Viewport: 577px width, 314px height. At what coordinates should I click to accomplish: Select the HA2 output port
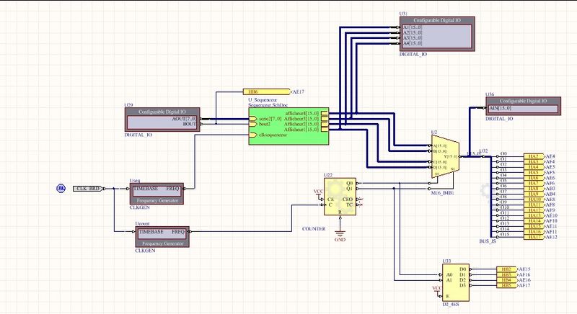(x=533, y=156)
